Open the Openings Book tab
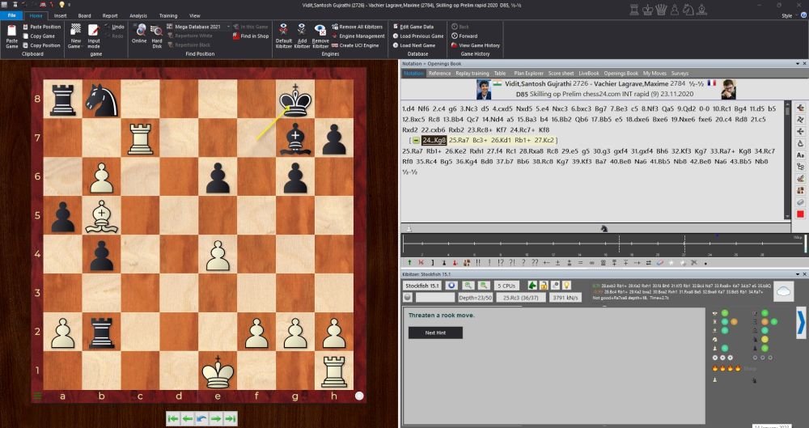 [621, 73]
